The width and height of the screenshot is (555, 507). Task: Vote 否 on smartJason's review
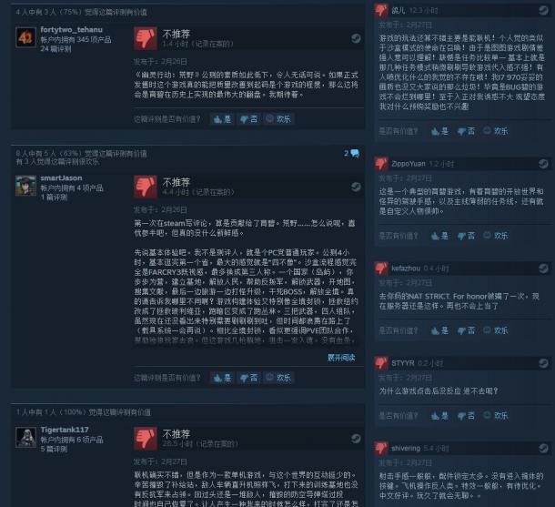(248, 378)
